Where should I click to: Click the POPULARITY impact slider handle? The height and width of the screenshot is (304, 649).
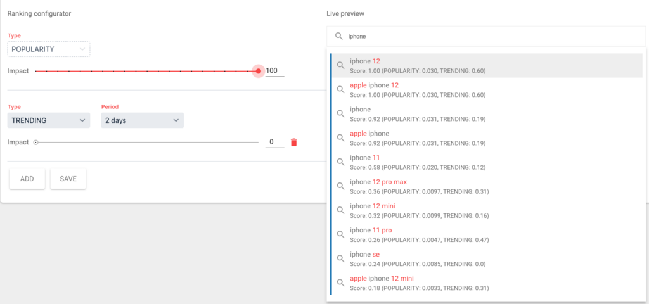click(259, 71)
